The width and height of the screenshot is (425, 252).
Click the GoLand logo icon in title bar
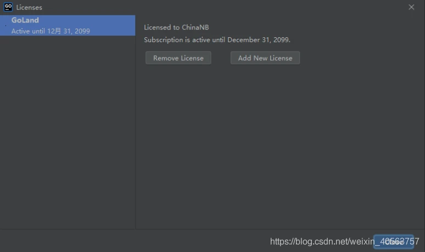[x=8, y=7]
